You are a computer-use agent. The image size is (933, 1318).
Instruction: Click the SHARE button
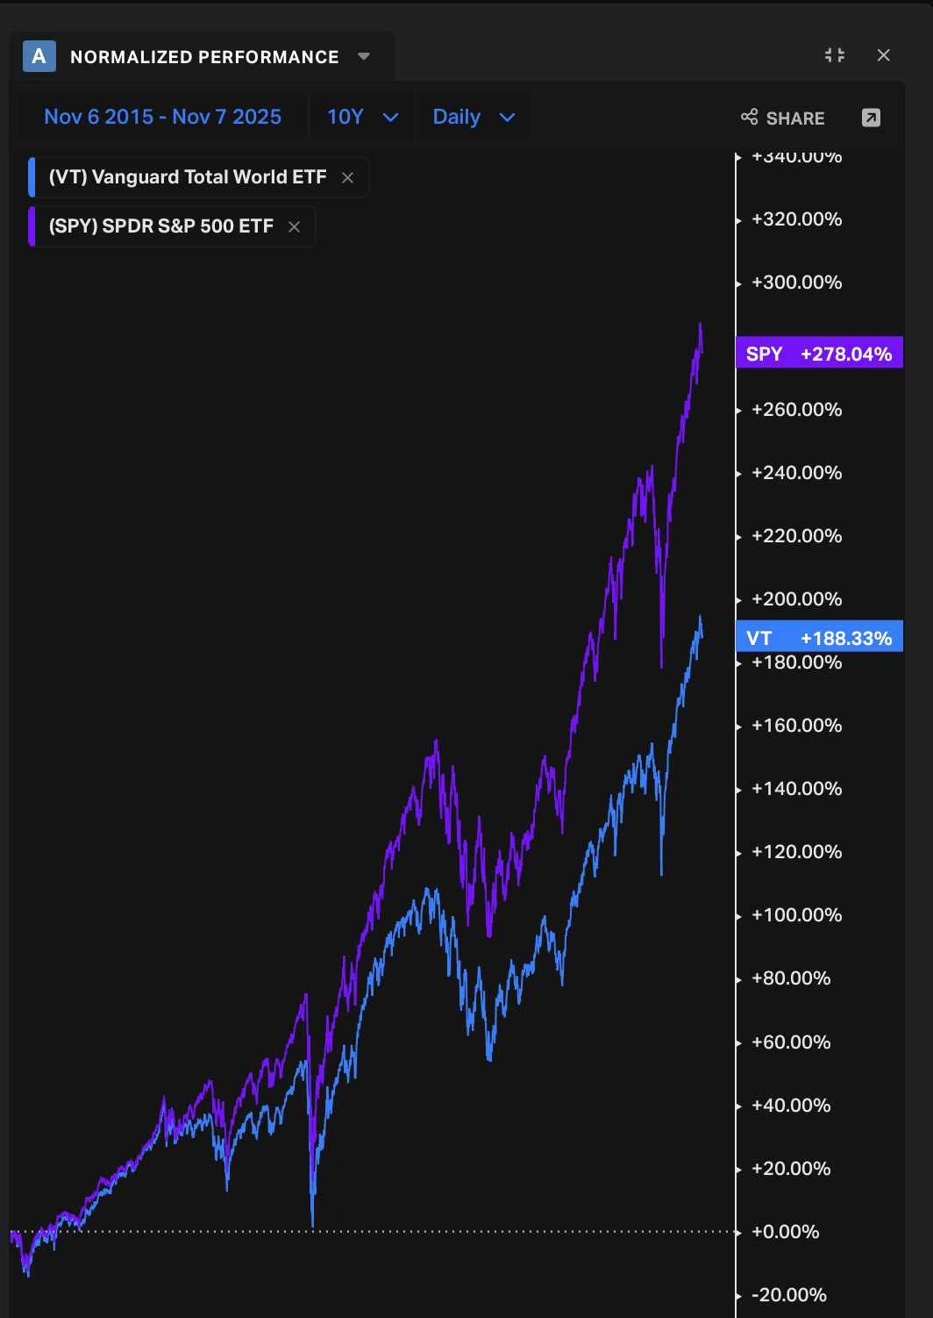(783, 118)
